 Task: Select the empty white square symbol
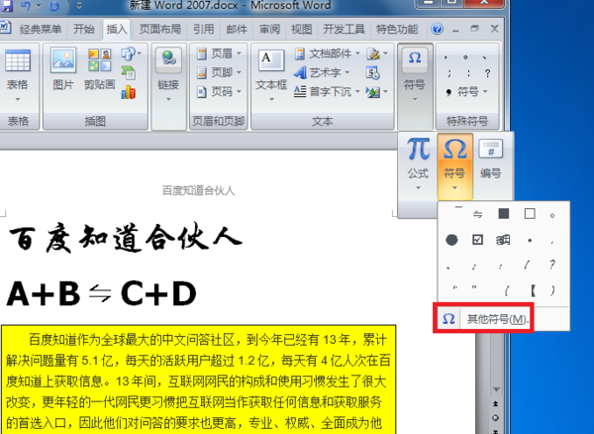(x=530, y=214)
